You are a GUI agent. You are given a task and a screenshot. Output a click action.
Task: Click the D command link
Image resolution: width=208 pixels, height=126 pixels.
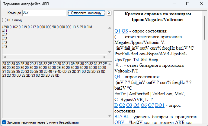116,105
